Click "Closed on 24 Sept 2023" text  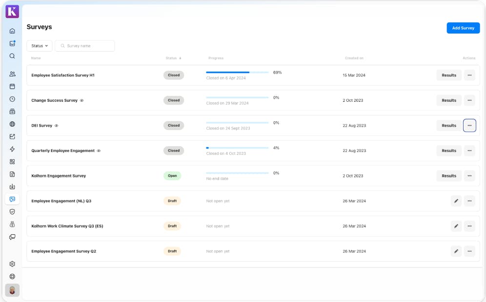click(228, 129)
